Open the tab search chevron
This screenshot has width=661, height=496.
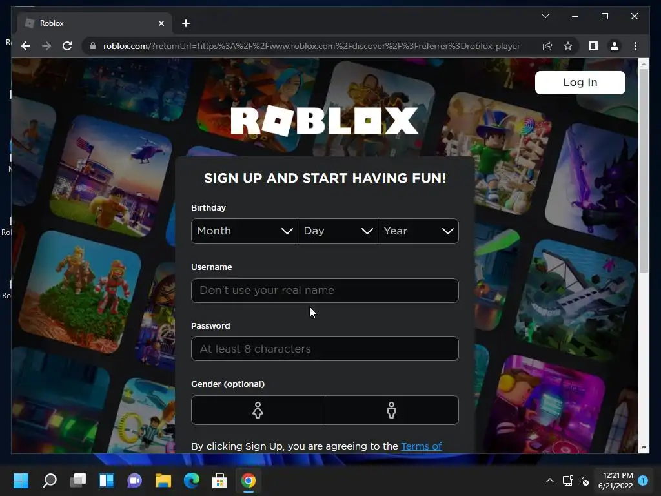click(x=545, y=16)
